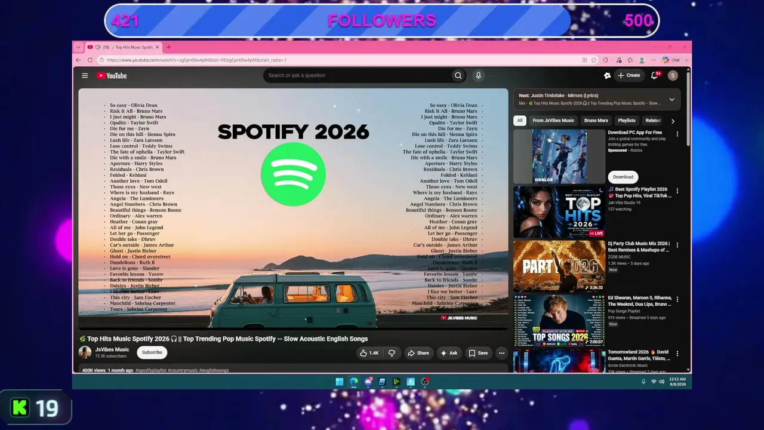Select the Top Hits Music Spotify browser tab
This screenshot has height=430, width=764.
pyautogui.click(x=122, y=47)
